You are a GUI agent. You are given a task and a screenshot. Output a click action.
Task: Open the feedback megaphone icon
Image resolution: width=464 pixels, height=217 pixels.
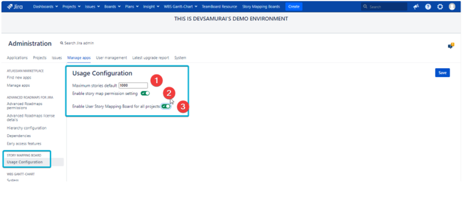416,7
